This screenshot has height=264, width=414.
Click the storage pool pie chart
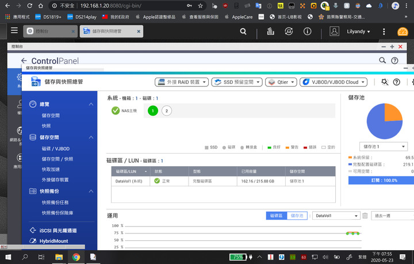pyautogui.click(x=385, y=121)
